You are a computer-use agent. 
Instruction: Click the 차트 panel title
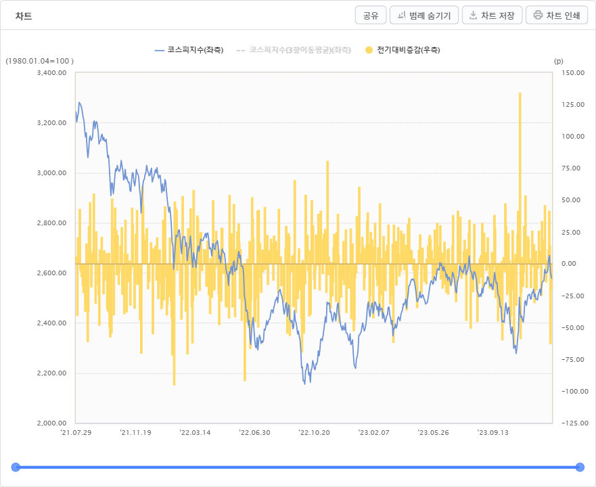24,16
